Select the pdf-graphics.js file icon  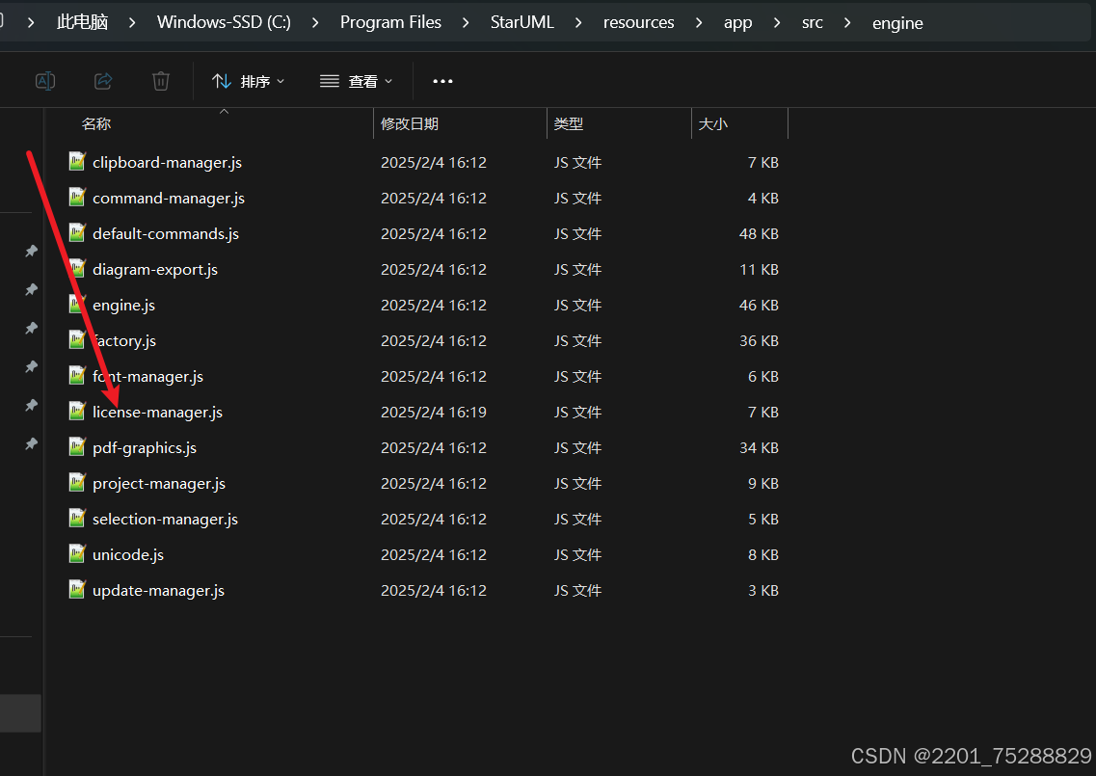pyautogui.click(x=77, y=446)
